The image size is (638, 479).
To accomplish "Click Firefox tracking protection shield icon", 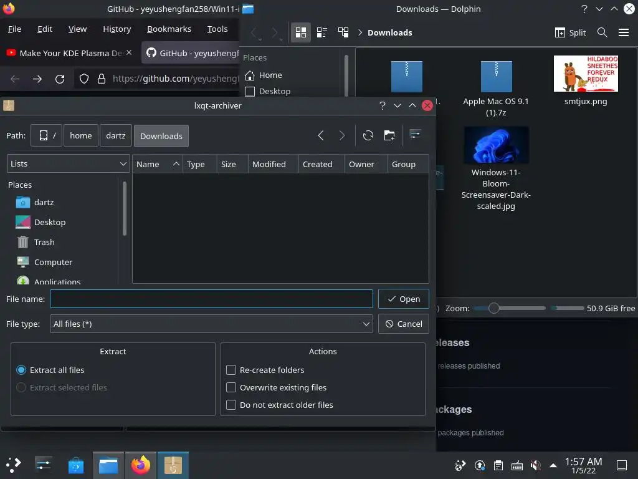I will [x=84, y=79].
